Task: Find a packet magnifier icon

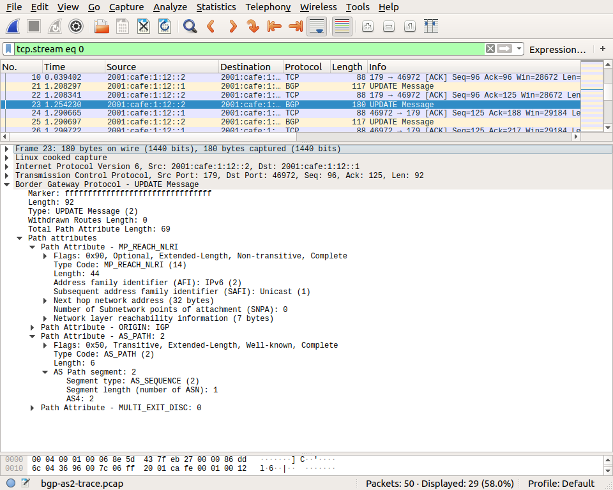Action: click(x=190, y=27)
